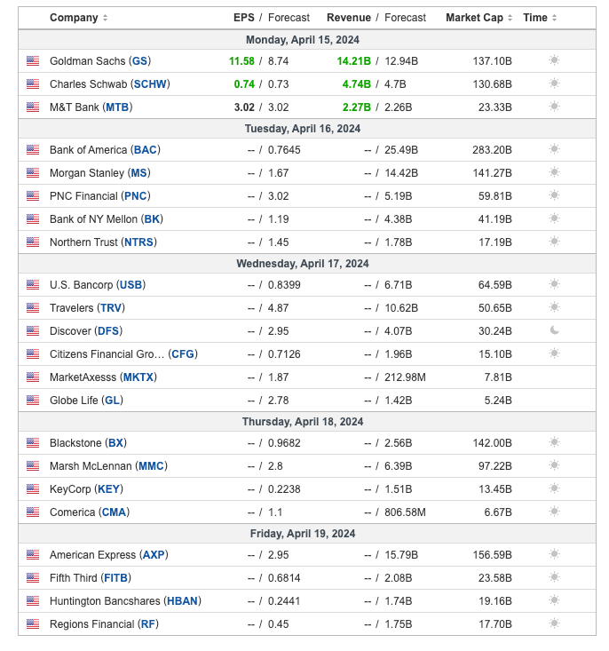
Task: Open the KEY ticker link
Action: point(108,489)
